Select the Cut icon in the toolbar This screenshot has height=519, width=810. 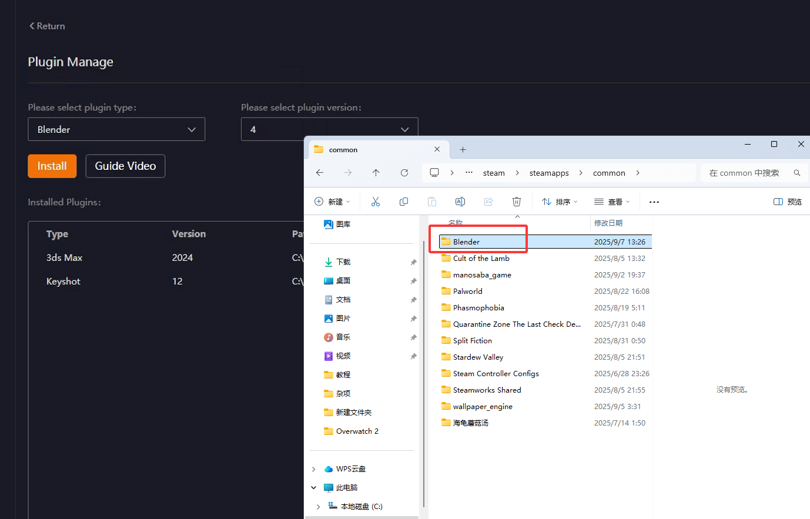click(x=376, y=202)
